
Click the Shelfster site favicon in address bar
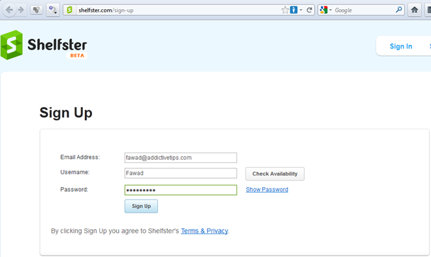pyautogui.click(x=70, y=10)
